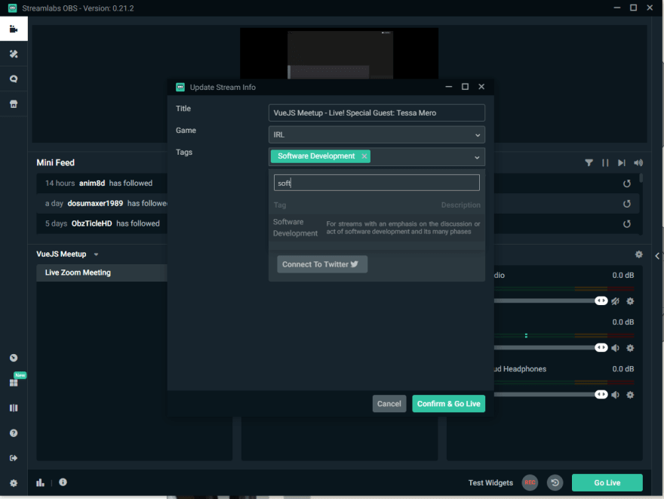Open the Studio Mode columns sidebar icon
Image resolution: width=664 pixels, height=499 pixels.
(14, 408)
